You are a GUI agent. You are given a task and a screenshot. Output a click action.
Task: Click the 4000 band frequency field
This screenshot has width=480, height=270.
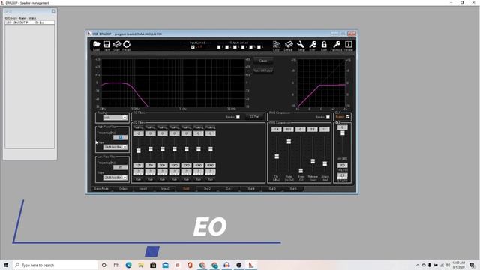point(198,165)
